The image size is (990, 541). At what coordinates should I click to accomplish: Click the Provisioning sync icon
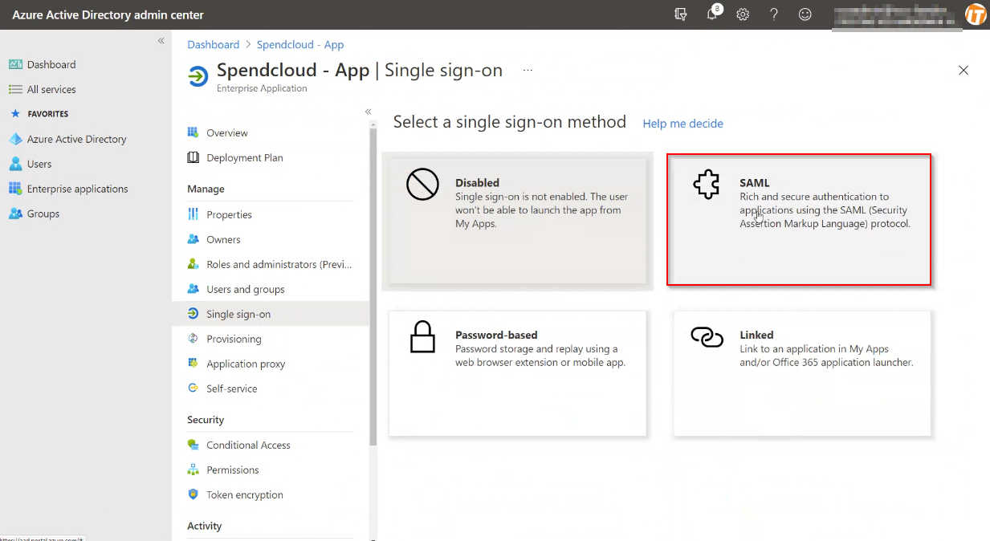(x=193, y=339)
